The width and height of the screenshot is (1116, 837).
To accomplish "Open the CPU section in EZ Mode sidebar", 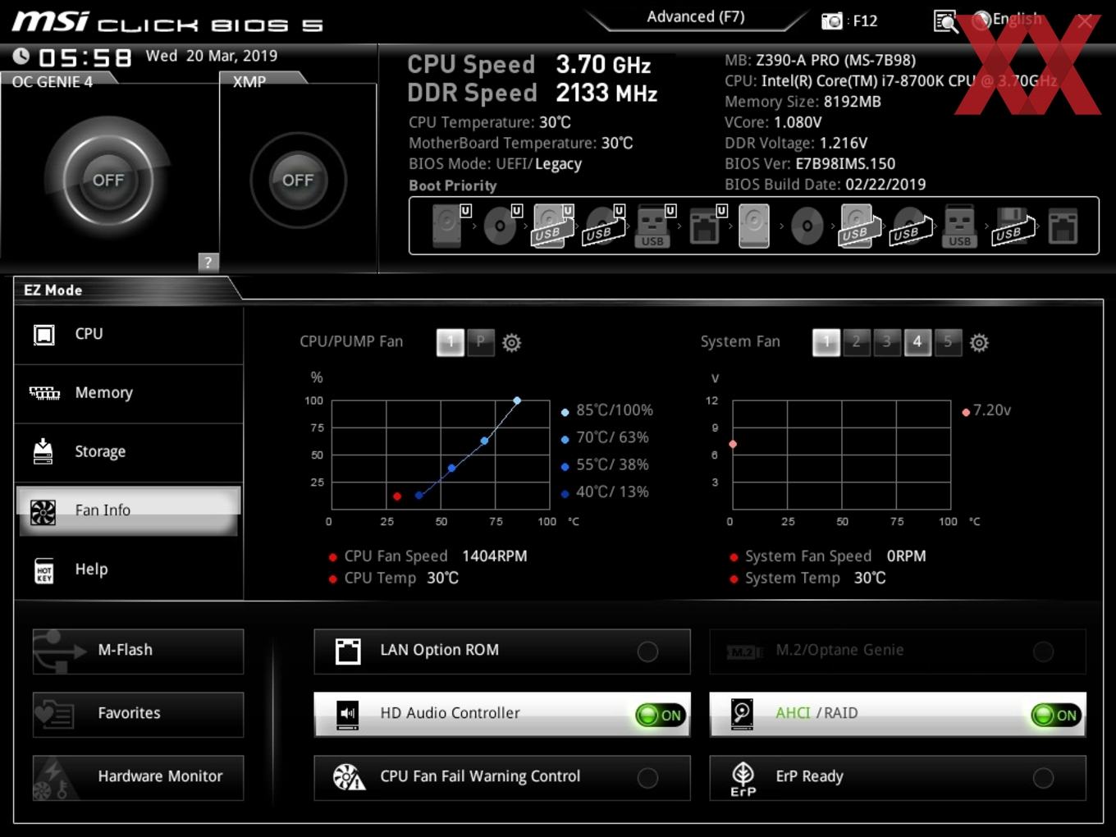I will click(129, 335).
